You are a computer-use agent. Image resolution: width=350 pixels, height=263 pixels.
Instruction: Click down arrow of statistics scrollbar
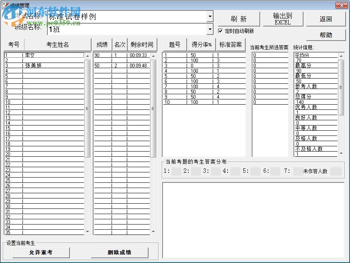click(x=341, y=153)
